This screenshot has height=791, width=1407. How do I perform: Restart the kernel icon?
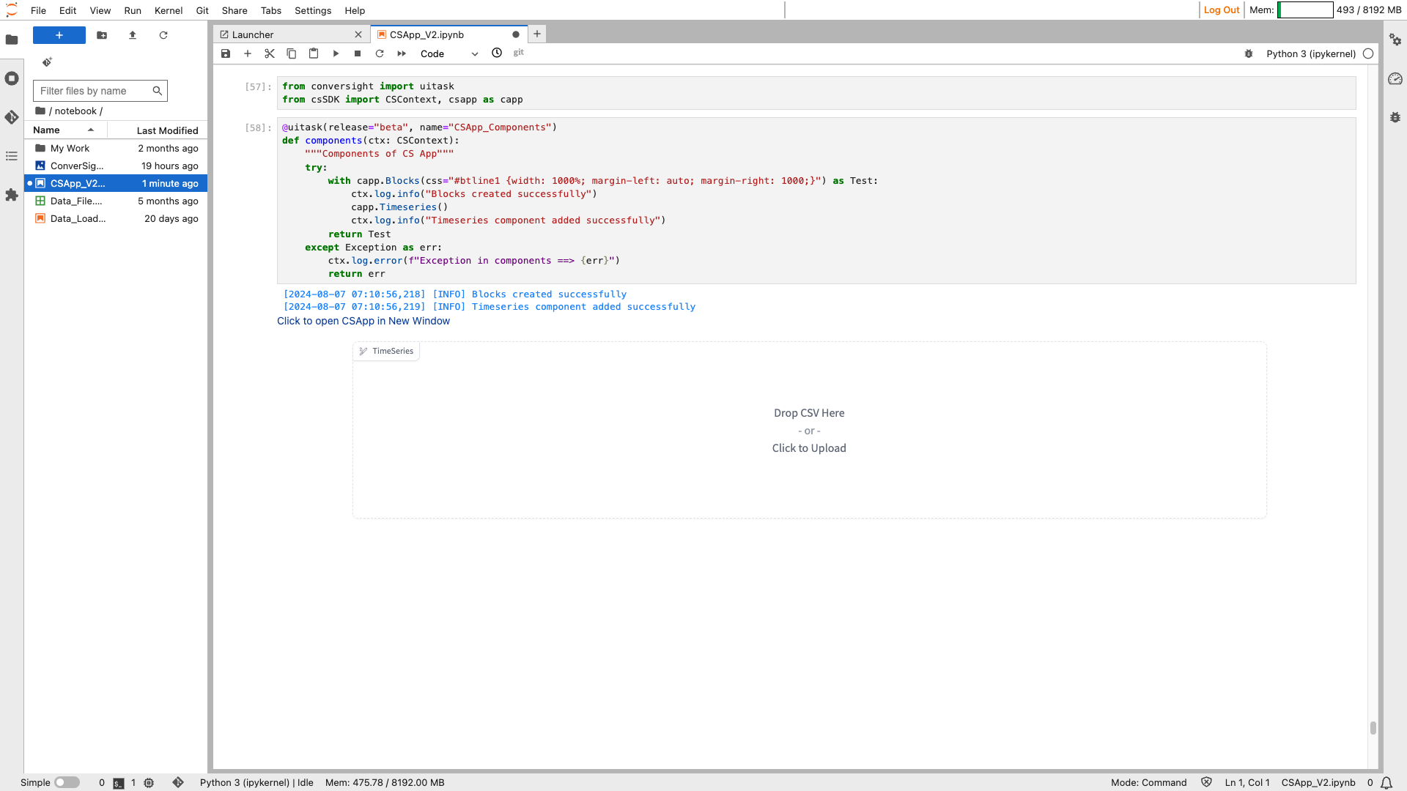[380, 53]
